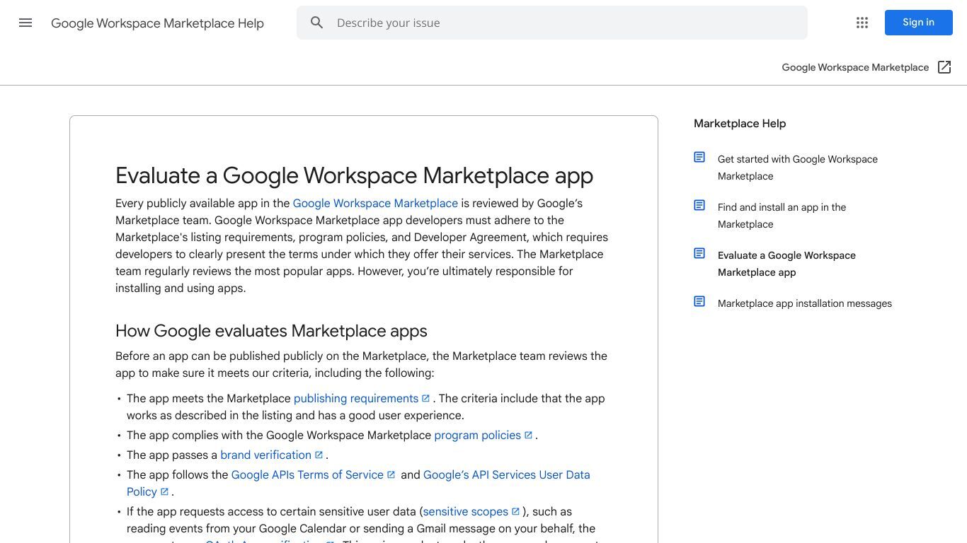Focus the Describe your issue search field
The width and height of the screenshot is (967, 543).
[552, 23]
